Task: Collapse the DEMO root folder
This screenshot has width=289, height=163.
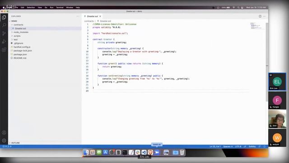Action: pyautogui.click(x=45, y=21)
